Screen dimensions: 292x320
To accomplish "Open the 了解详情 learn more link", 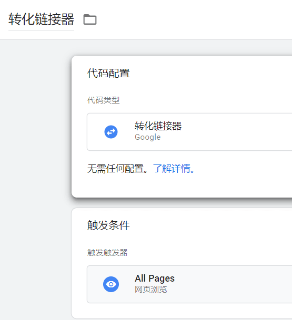I will point(174,169).
